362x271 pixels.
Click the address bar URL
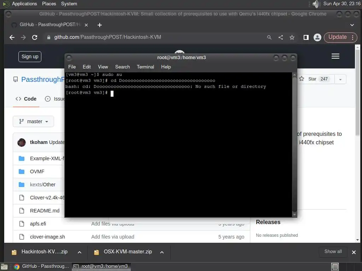(x=107, y=37)
